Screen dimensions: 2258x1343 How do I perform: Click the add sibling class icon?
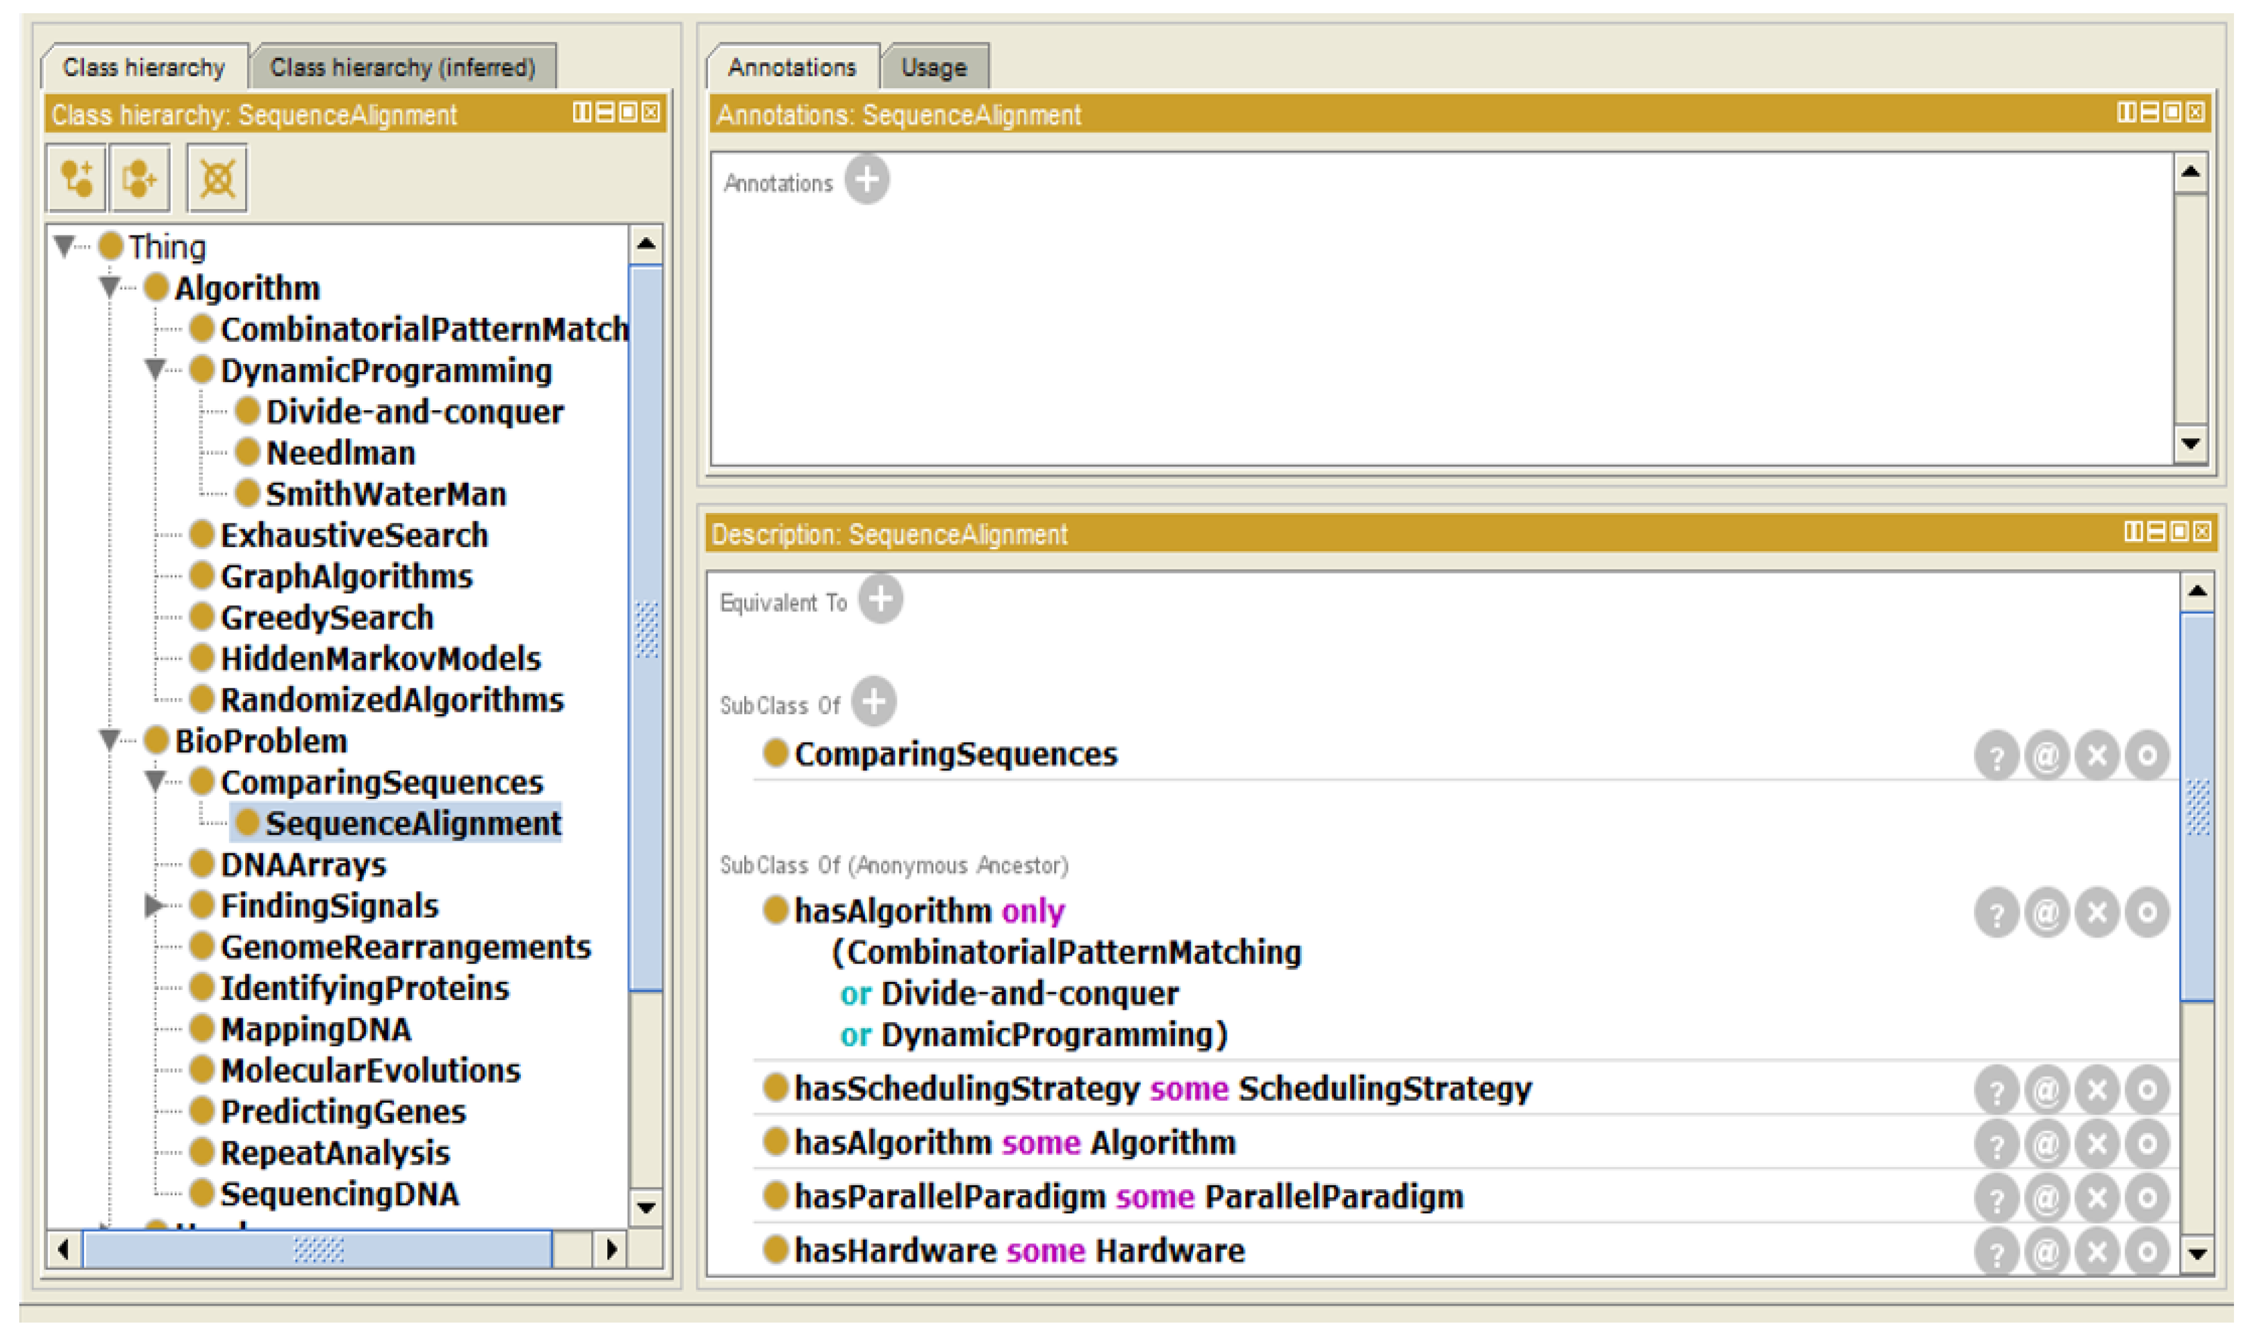[139, 177]
